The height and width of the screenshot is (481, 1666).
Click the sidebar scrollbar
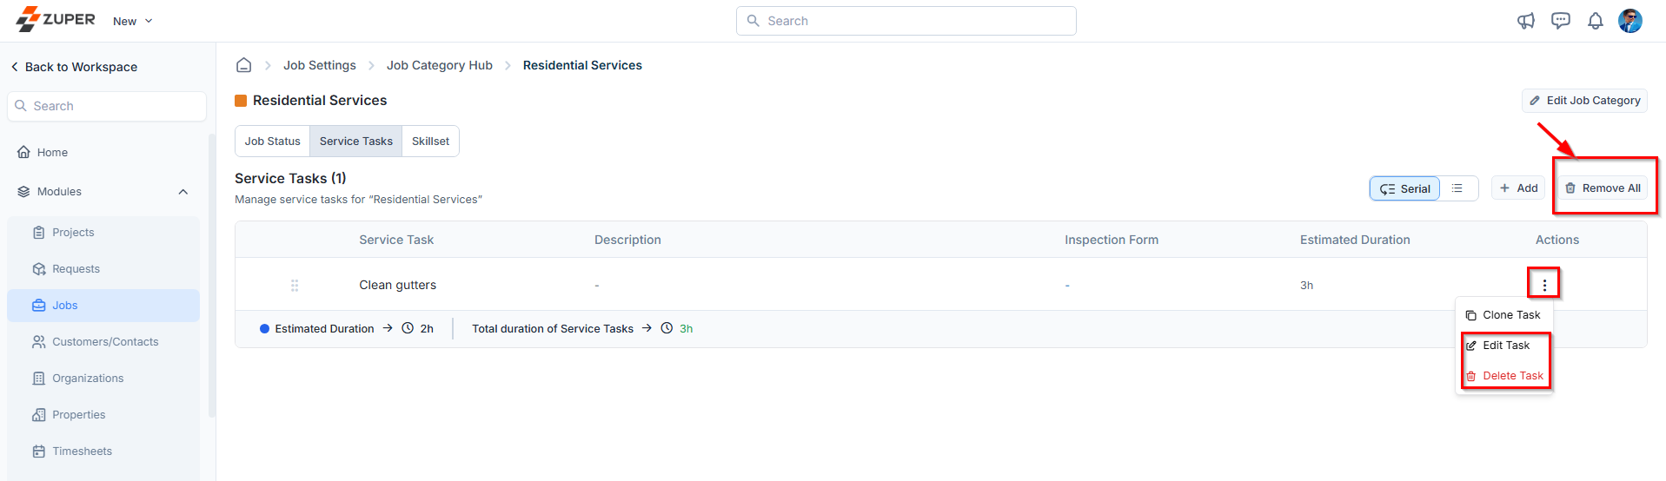pyautogui.click(x=212, y=276)
